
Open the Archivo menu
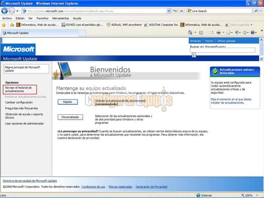tap(7, 18)
